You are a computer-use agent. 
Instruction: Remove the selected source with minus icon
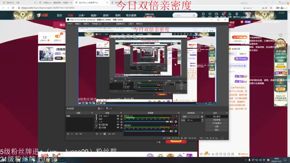[101, 134]
